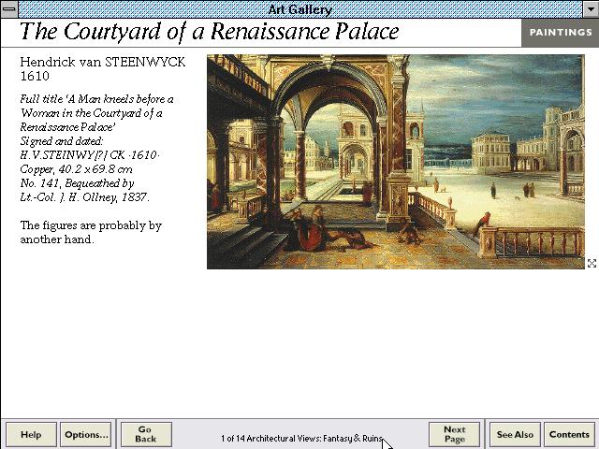Screen dimensions: 599x449
Task: Click '1 of 14 Architectural Views' status text
Action: [x=301, y=439]
